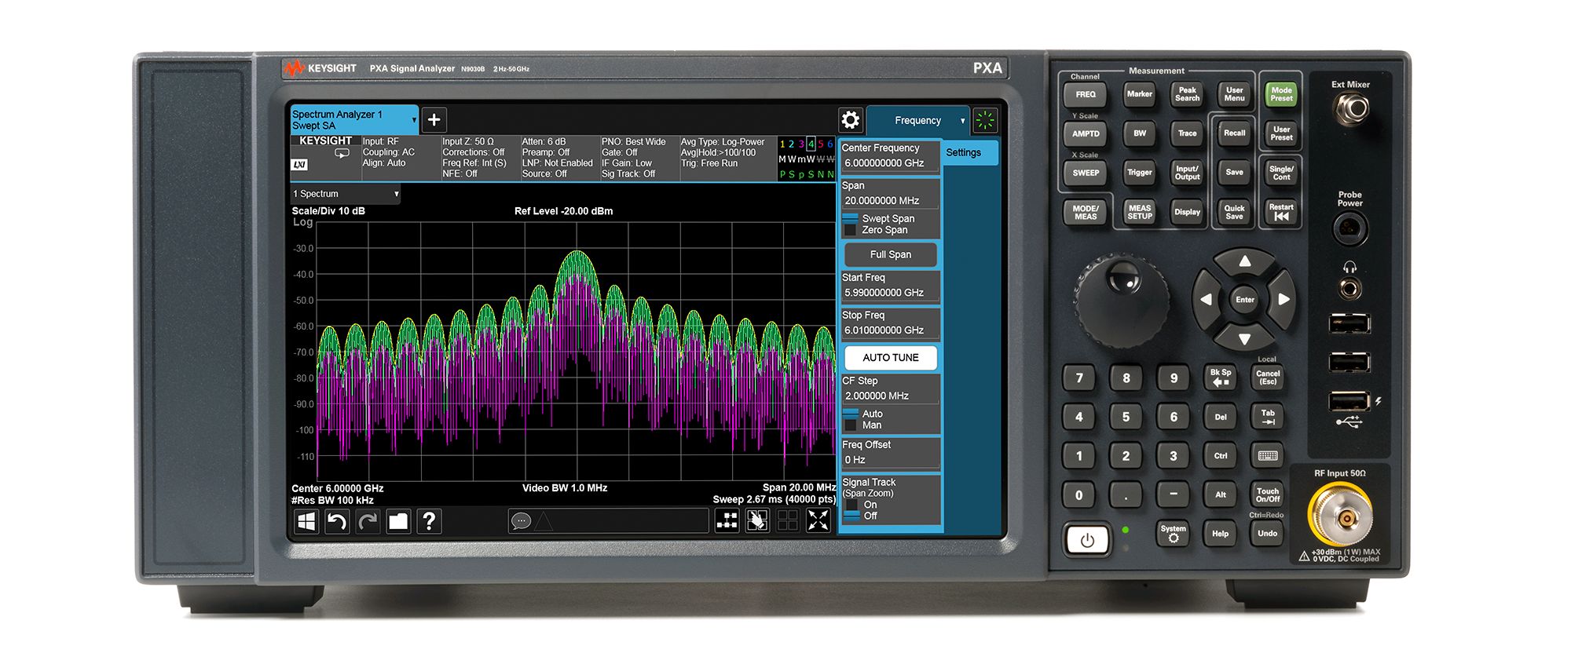Image resolution: width=1571 pixels, height=664 pixels.
Task: Add a new screen with the plus icon
Action: (434, 120)
